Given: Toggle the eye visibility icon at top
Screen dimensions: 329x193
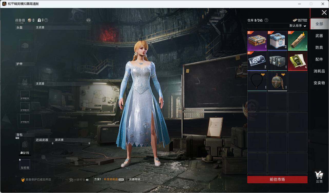Looking at the screenshot, I should point(89,20).
